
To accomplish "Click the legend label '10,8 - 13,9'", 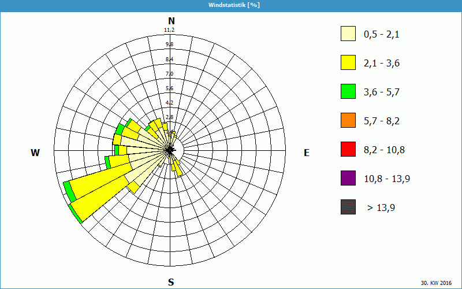I will (x=387, y=179).
